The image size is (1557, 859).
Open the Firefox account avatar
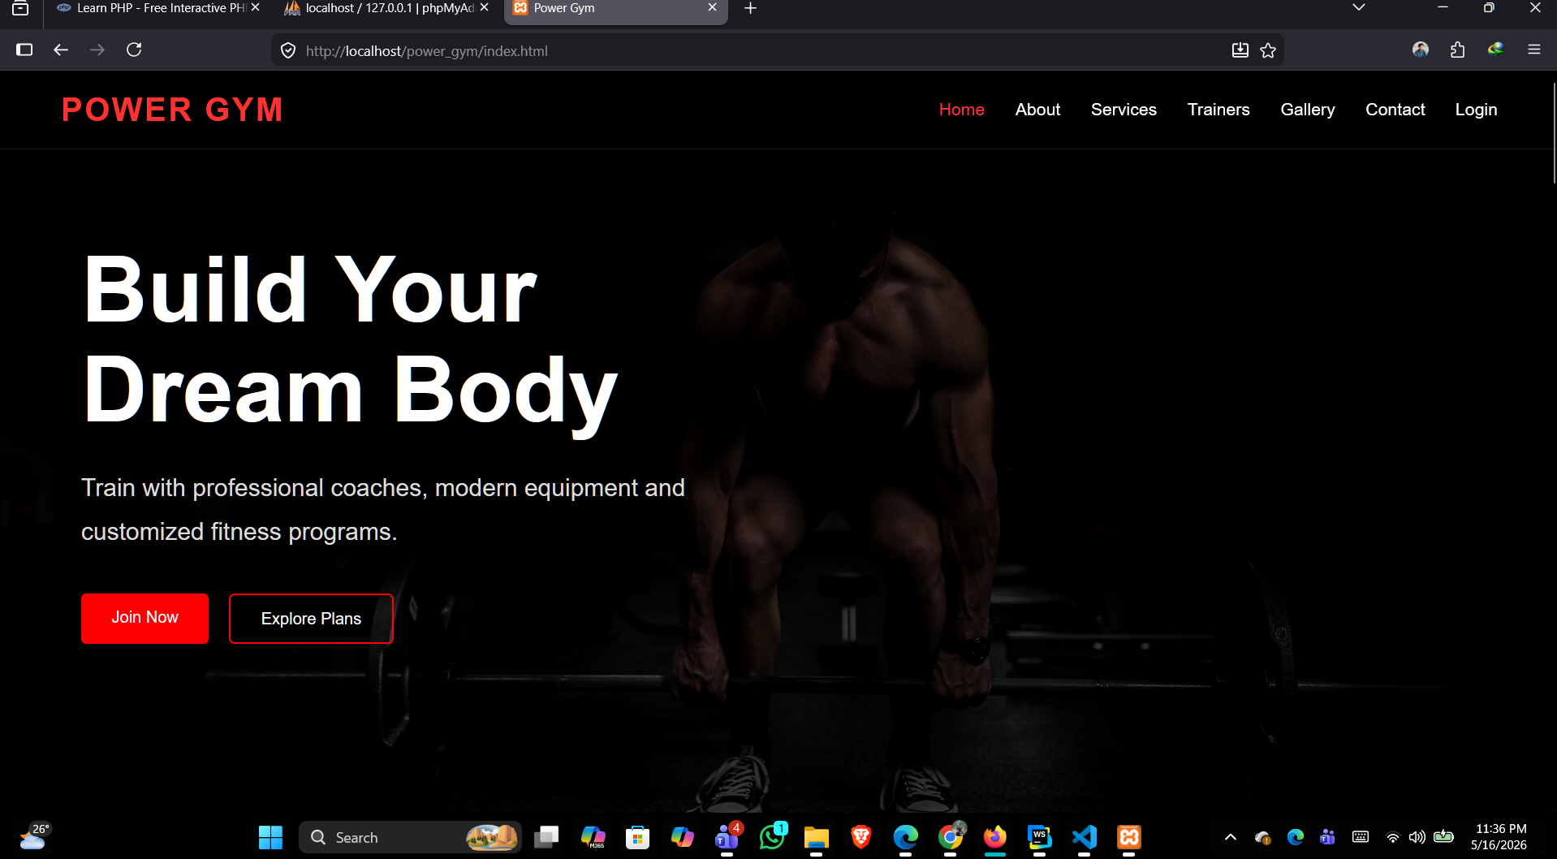[x=1421, y=50]
